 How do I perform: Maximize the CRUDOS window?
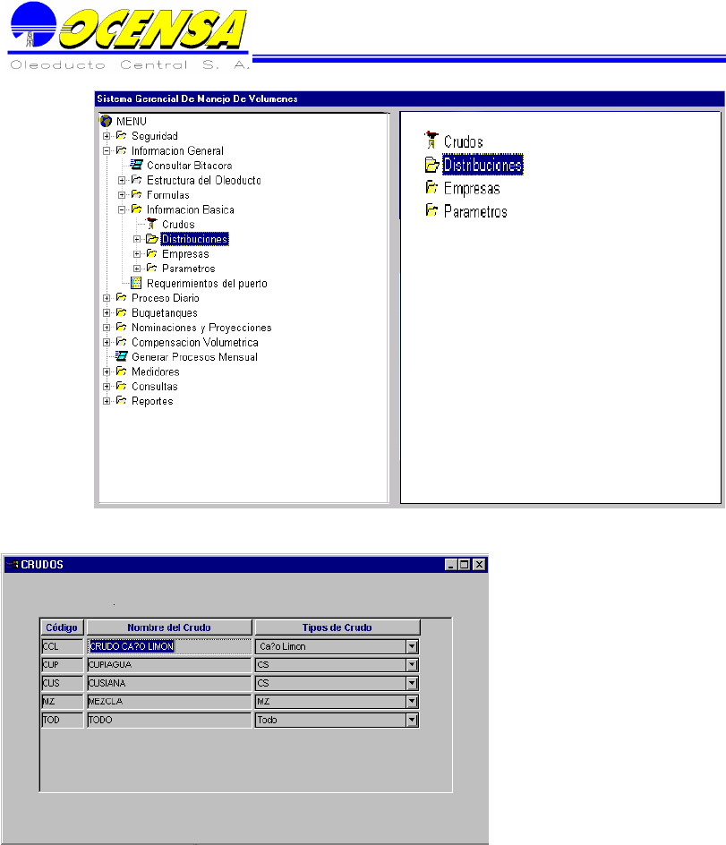click(464, 564)
